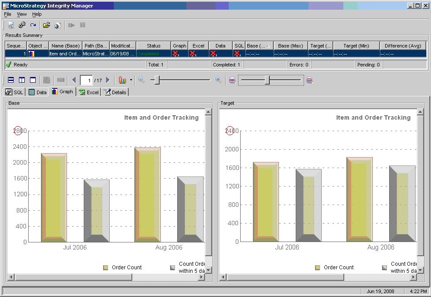Click Base pane vertical scrollbar up arrow
The image size is (431, 297).
[x=208, y=112]
